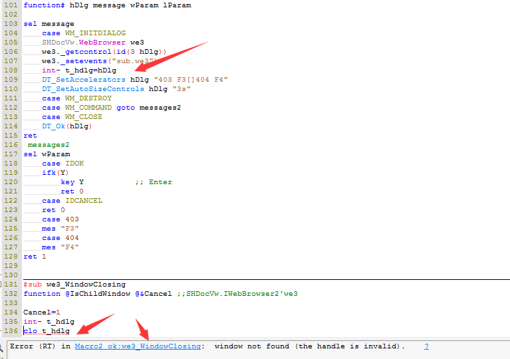The width and height of the screenshot is (510, 359).
Task: Click "key Y" on line 120
Action: (72, 182)
